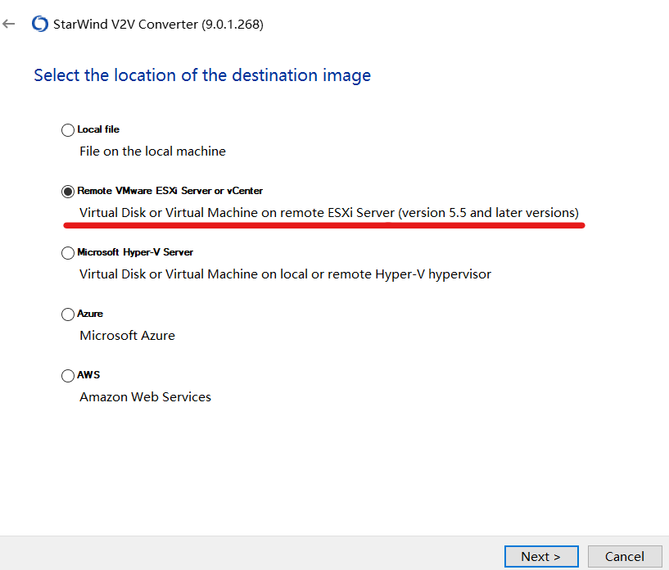
Task: Click 'File on the local machine' description
Action: [153, 151]
